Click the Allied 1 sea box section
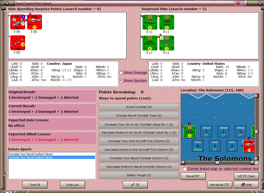 (x=206, y=131)
